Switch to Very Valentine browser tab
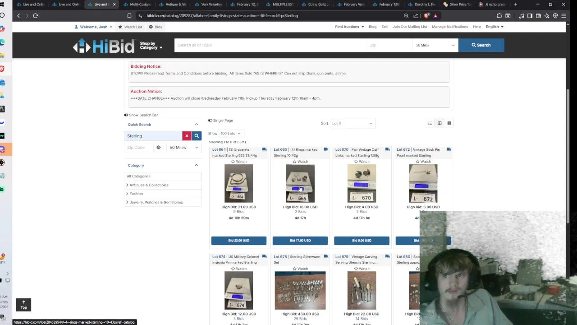 tap(209, 5)
